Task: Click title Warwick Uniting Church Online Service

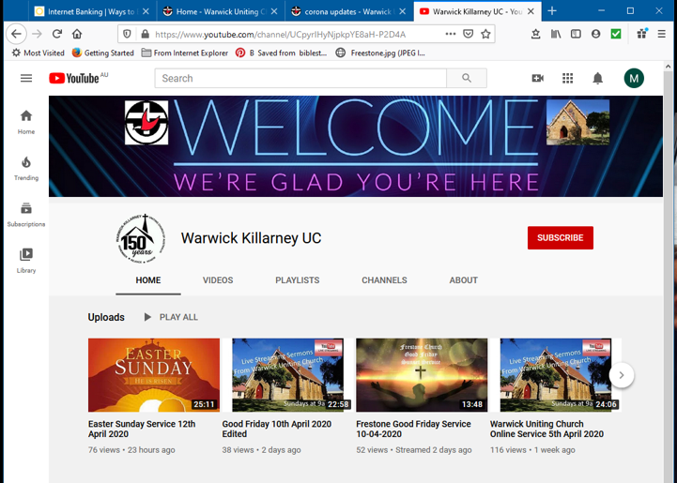Action: 547,430
